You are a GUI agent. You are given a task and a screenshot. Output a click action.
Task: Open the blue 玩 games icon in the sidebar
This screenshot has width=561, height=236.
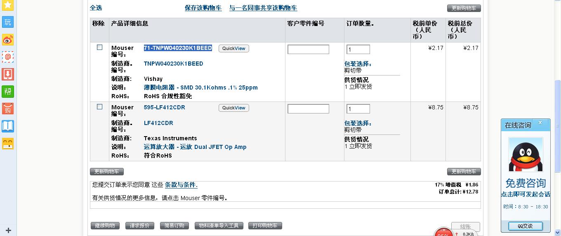pos(8,22)
